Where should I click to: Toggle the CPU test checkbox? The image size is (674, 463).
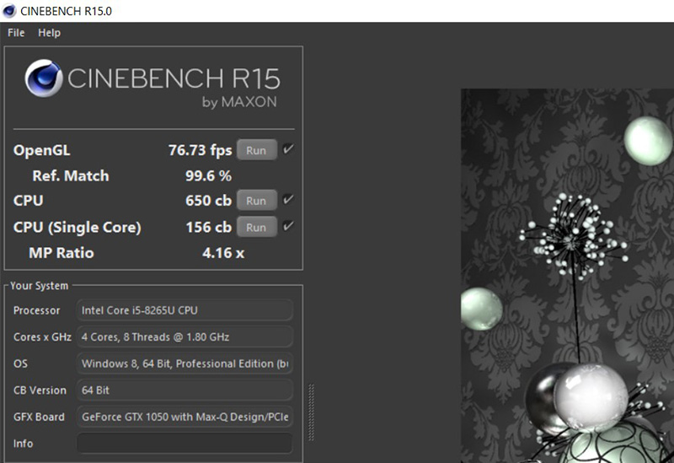point(288,200)
